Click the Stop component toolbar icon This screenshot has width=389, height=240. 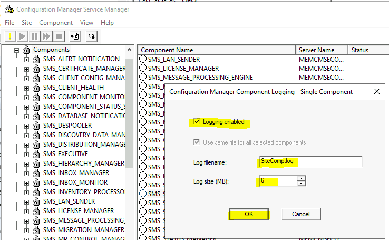click(59, 36)
